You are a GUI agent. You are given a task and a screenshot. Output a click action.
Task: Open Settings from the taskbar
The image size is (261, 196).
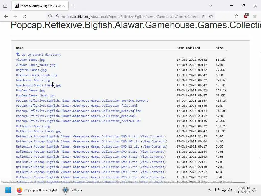[x=72, y=190]
